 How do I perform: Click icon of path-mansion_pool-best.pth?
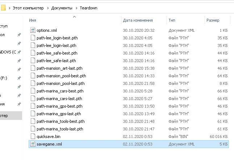(x=33, y=76)
